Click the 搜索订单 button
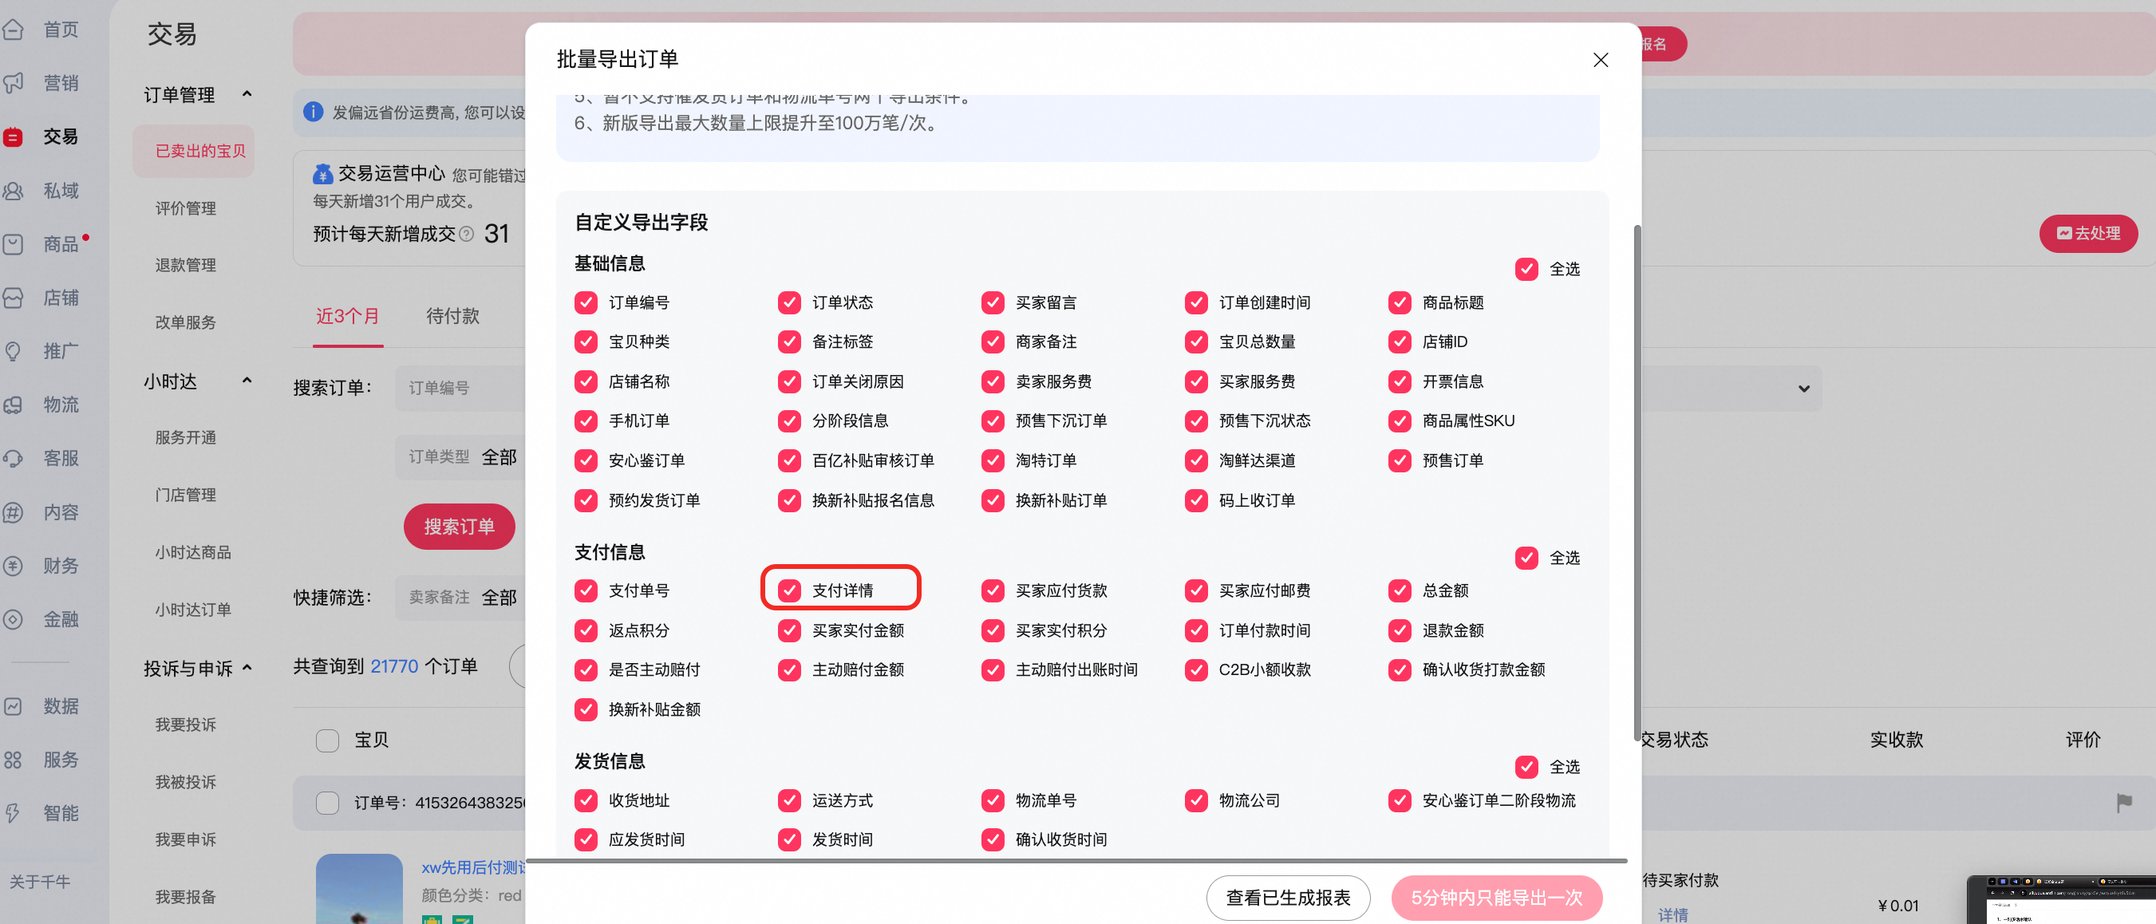Screen dimensions: 2156x924 pyautogui.click(x=459, y=527)
